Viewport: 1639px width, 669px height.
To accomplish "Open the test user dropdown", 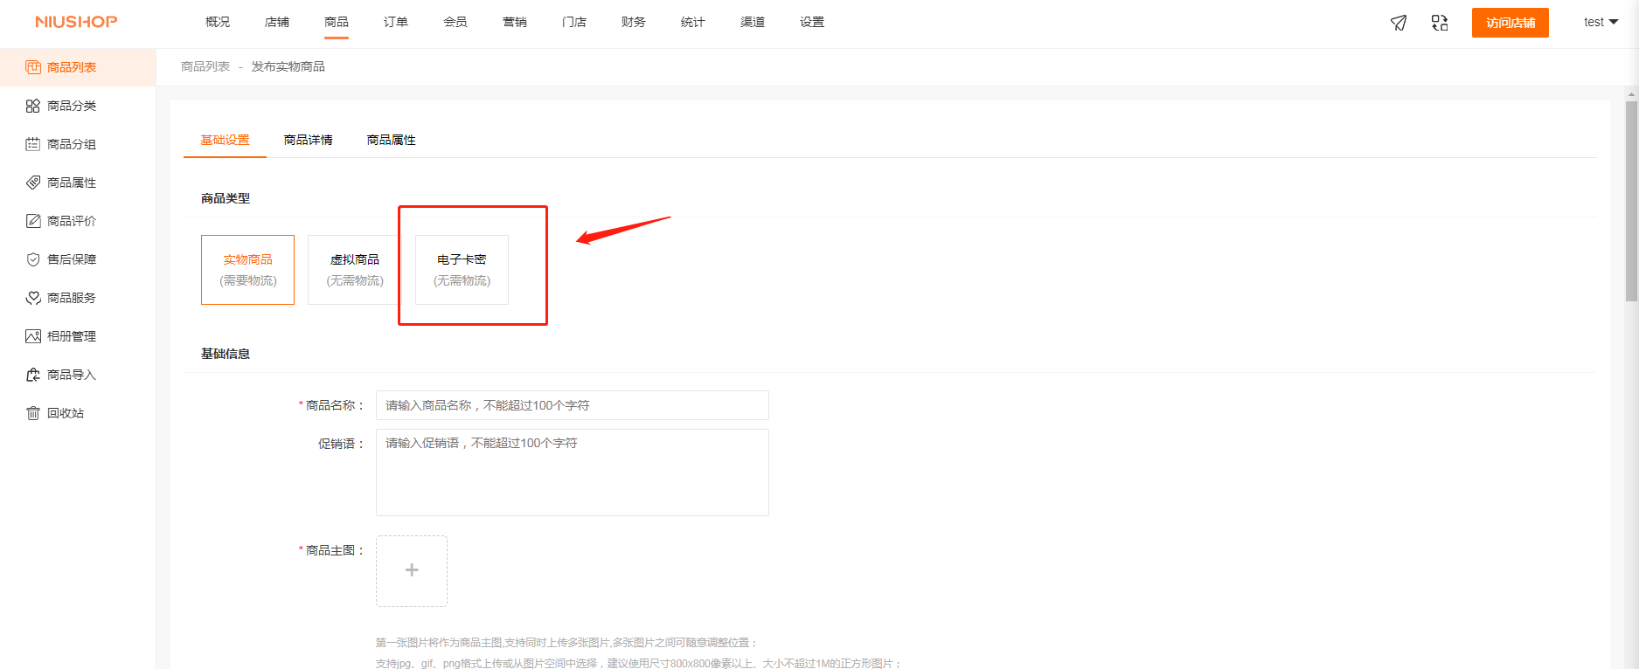I will click(1601, 22).
